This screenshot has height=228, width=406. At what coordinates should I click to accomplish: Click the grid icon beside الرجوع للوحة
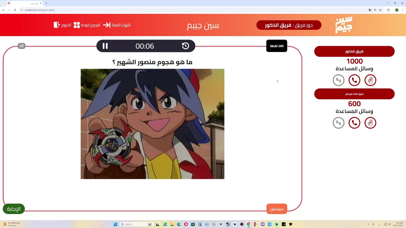tap(77, 25)
